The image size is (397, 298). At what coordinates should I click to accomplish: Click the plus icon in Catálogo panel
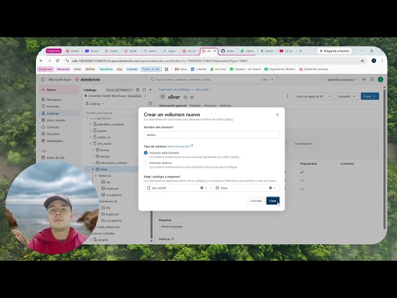150,89
